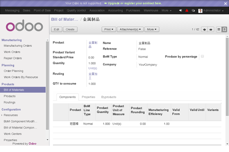Open the Project menu

pos(58,10)
